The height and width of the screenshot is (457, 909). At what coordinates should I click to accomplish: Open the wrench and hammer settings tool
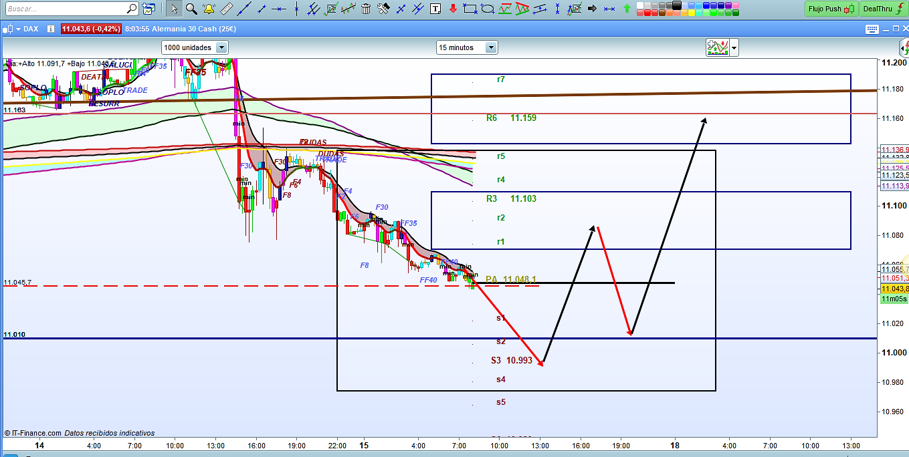pos(383,9)
